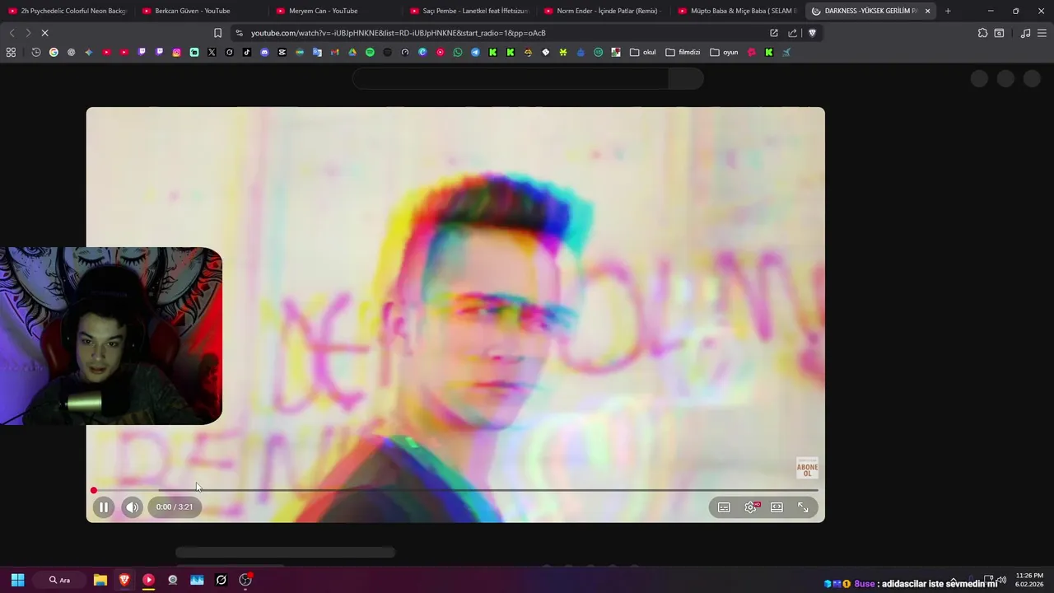Open the browser extensions puzzle icon
The image size is (1054, 593).
click(982, 33)
